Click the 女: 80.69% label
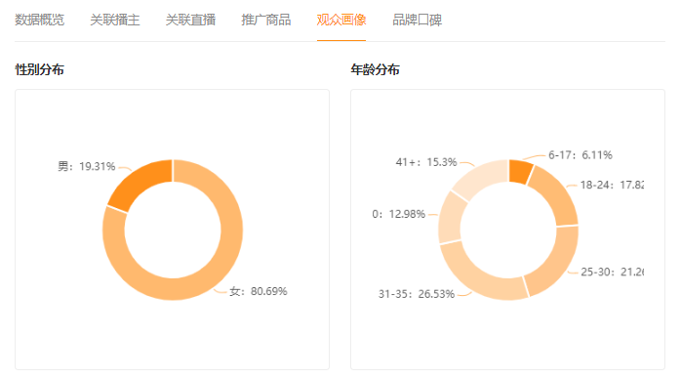Screen dimensions: 681x379 point(259,291)
